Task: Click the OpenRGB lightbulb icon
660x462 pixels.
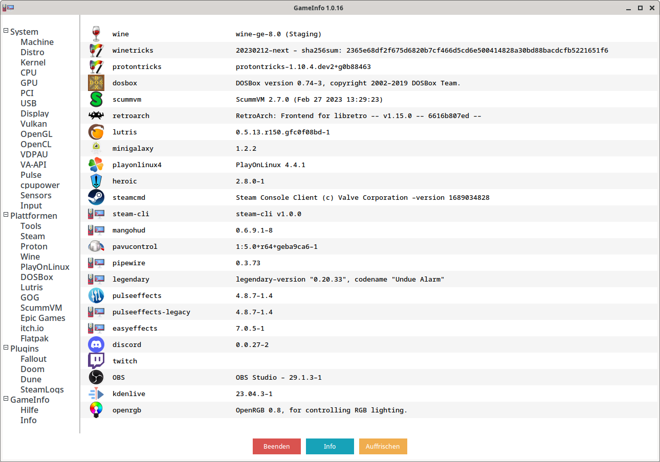Action: [x=96, y=410]
